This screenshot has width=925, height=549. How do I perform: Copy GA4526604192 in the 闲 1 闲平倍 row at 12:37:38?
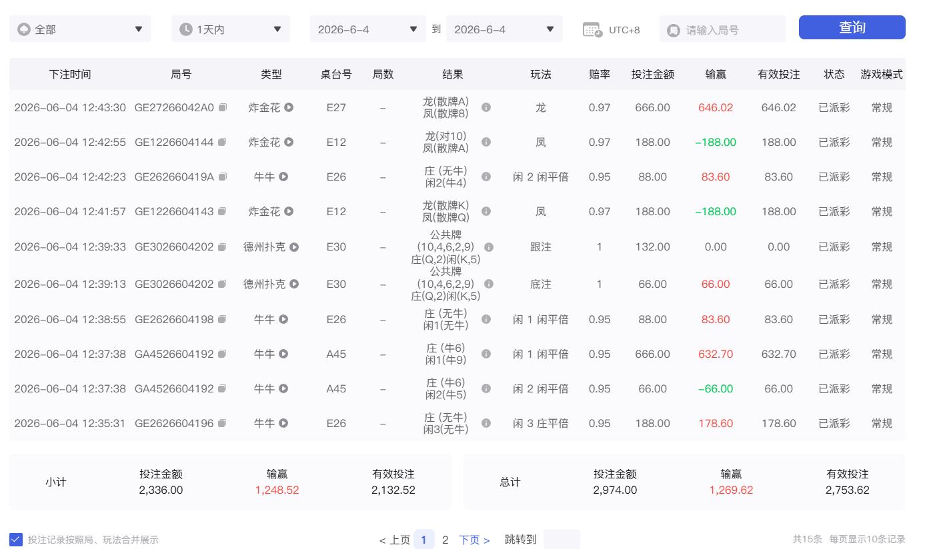(x=223, y=354)
